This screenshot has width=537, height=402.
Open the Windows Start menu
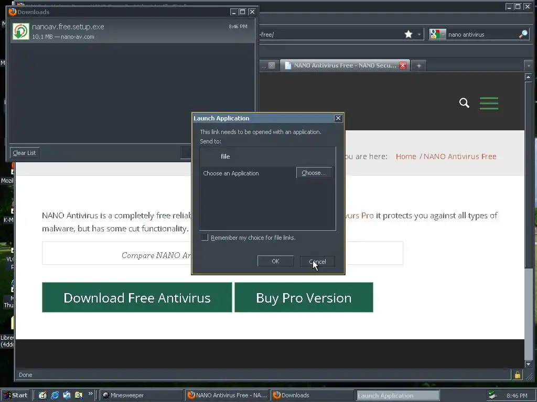coord(16,395)
